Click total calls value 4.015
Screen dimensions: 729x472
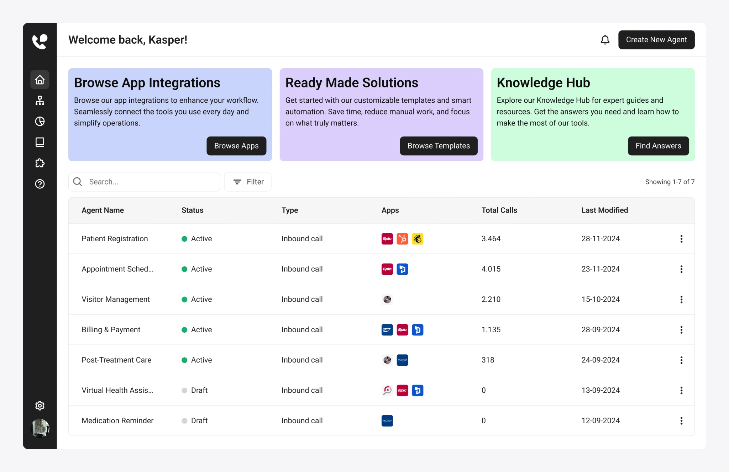pyautogui.click(x=491, y=269)
